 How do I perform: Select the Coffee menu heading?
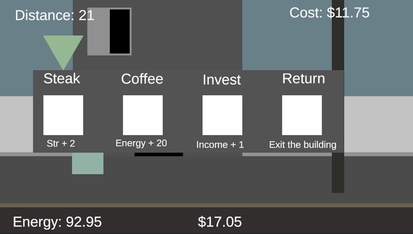[142, 79]
